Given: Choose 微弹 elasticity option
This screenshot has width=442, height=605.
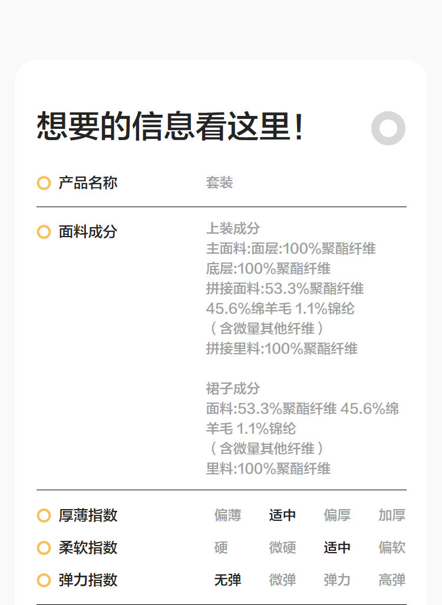Looking at the screenshot, I should [282, 580].
